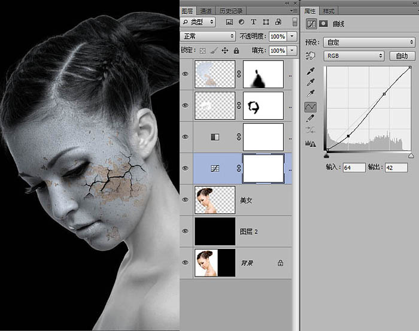Image resolution: width=419 pixels, height=331 pixels.
Task: Lock transparent pixels icon
Action: pos(203,50)
